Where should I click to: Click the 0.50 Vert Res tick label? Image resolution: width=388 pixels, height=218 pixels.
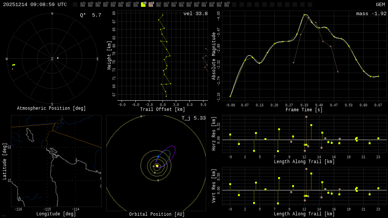click(x=219, y=176)
